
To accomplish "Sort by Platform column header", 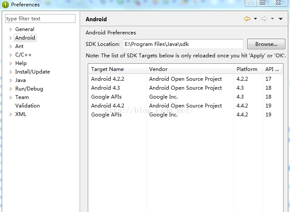I will pos(248,69).
